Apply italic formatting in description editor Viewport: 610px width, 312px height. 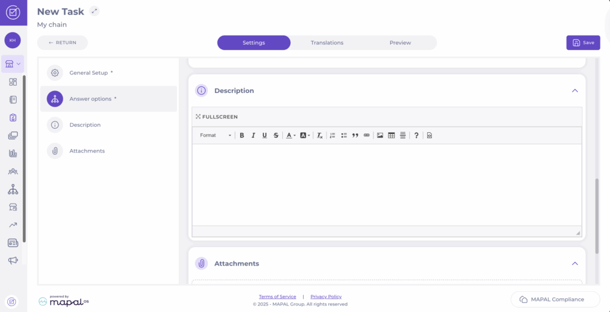253,136
